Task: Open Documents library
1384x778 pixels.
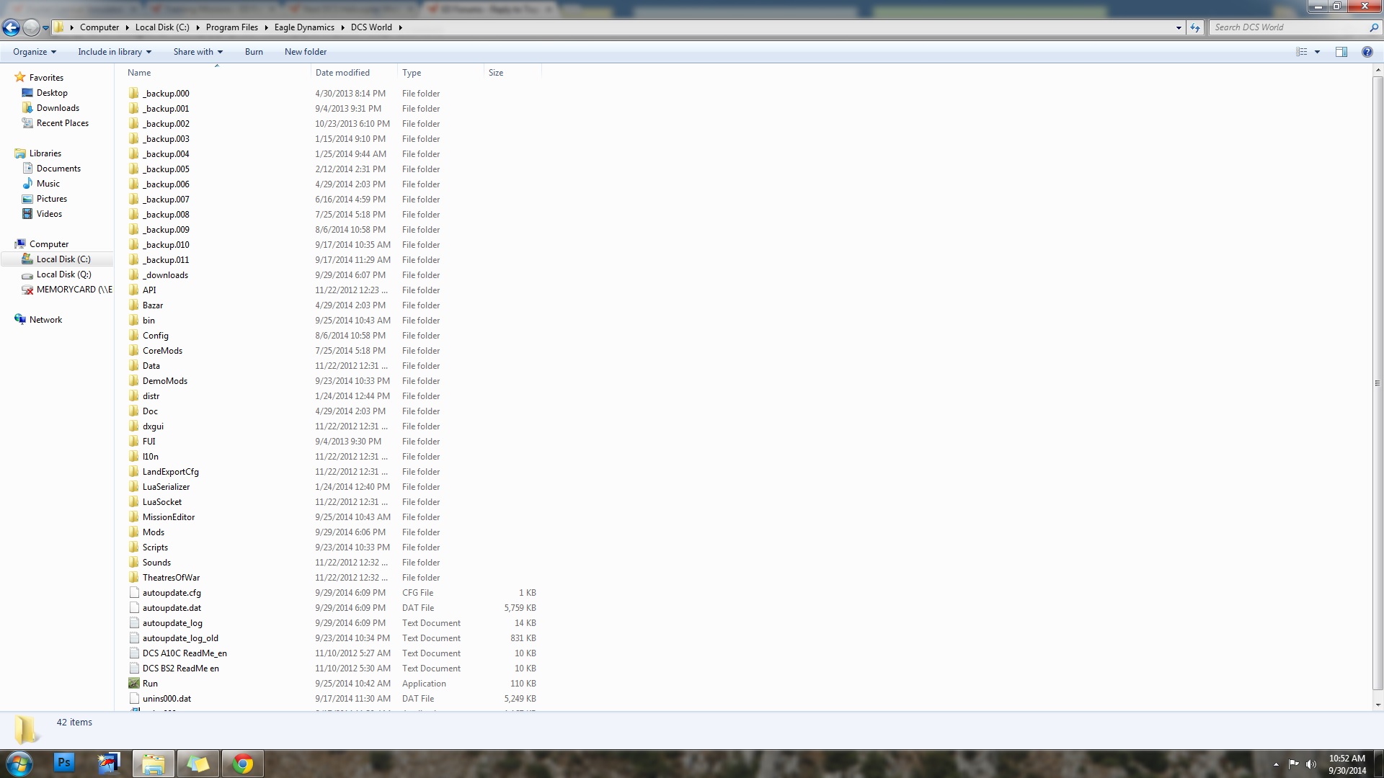Action: (x=58, y=169)
